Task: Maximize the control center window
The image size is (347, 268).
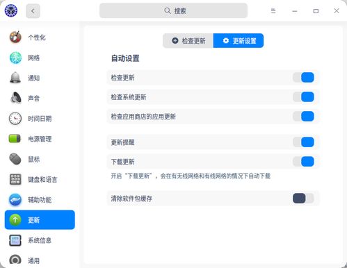Action: click(x=316, y=11)
